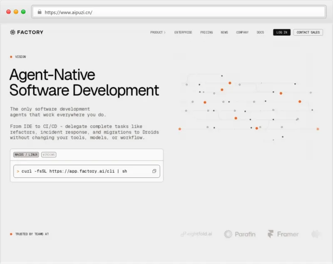This screenshot has height=264, width=333.
Task: Click the Factory snowflake logo icon
Action: coord(12,32)
